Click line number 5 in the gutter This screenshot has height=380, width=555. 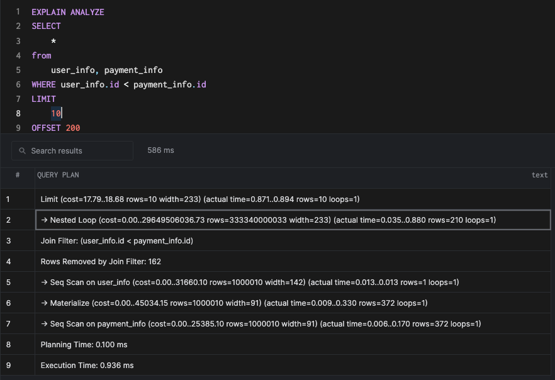[x=18, y=70]
